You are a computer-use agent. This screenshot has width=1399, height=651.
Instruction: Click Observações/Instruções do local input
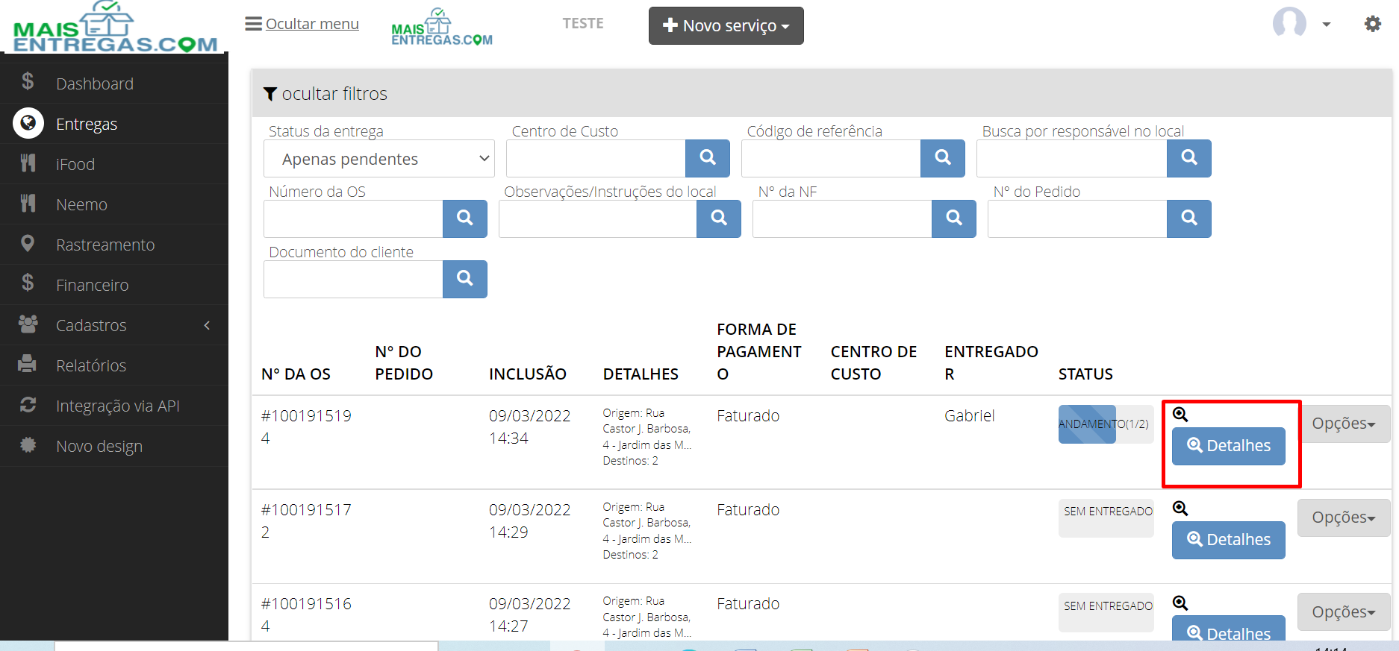pyautogui.click(x=597, y=218)
